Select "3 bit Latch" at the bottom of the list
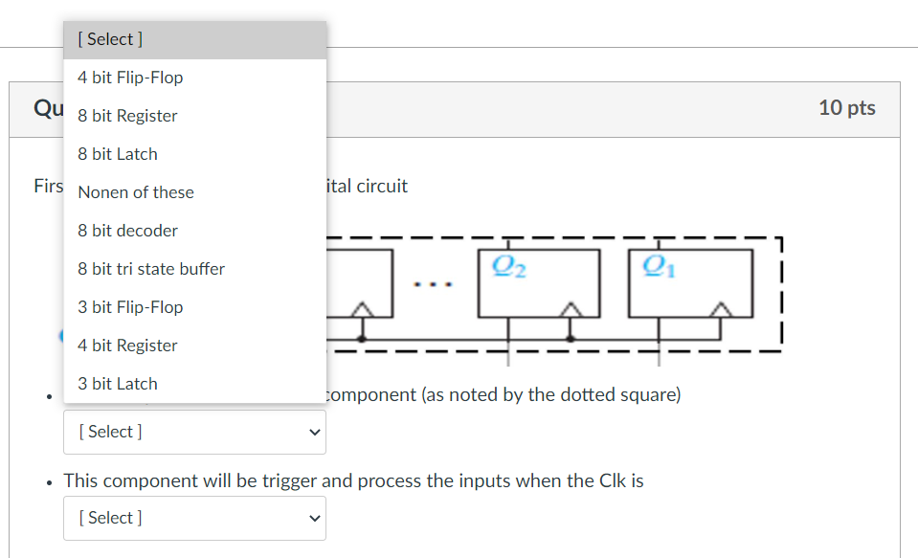The height and width of the screenshot is (558, 918). [x=117, y=384]
